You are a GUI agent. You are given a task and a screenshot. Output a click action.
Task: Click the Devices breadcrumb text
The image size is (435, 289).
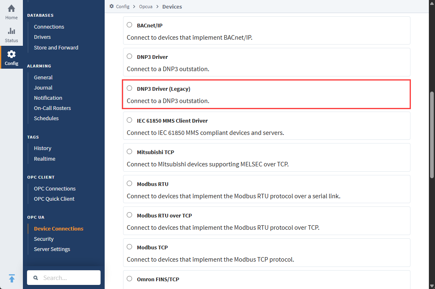pos(172,7)
